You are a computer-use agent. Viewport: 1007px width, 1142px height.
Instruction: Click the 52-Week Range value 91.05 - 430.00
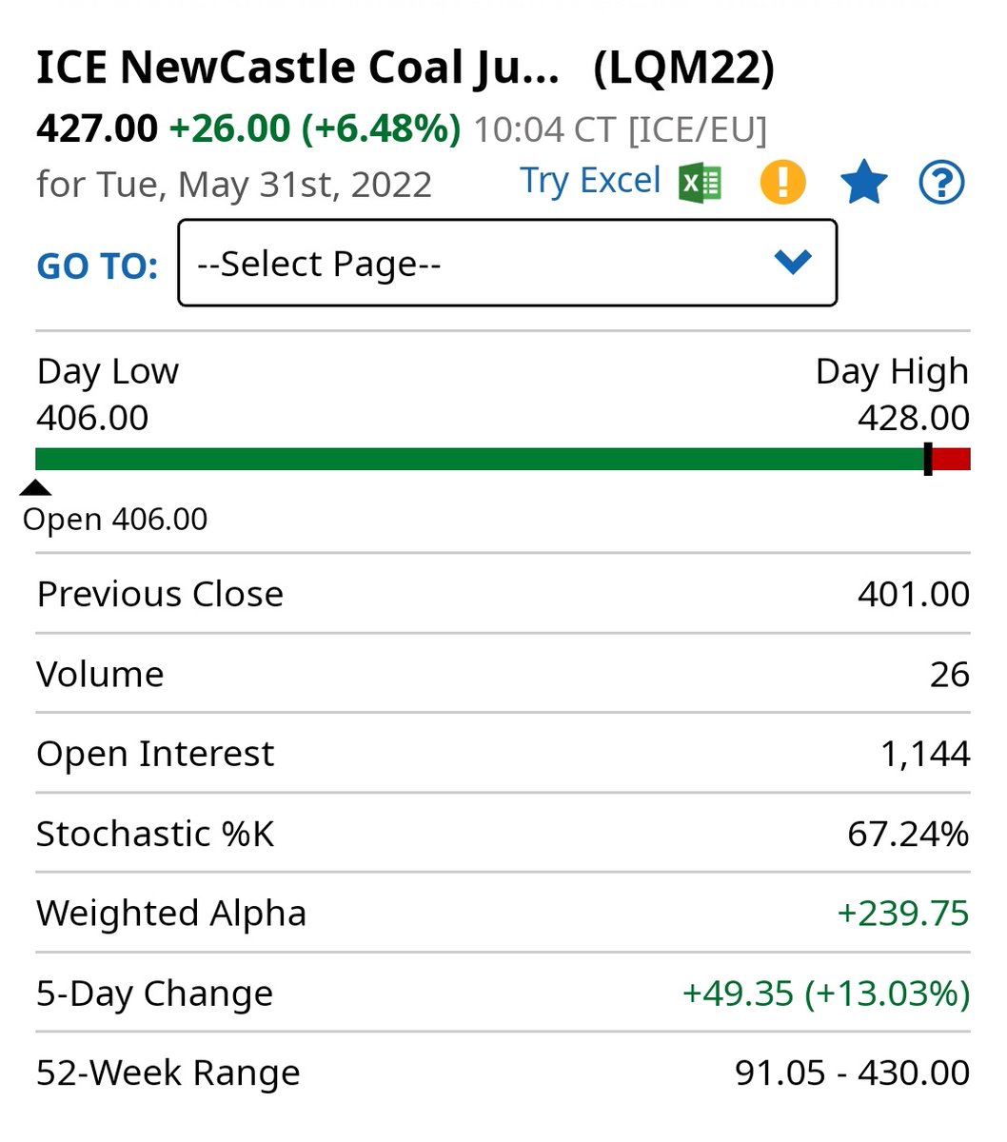click(853, 1073)
